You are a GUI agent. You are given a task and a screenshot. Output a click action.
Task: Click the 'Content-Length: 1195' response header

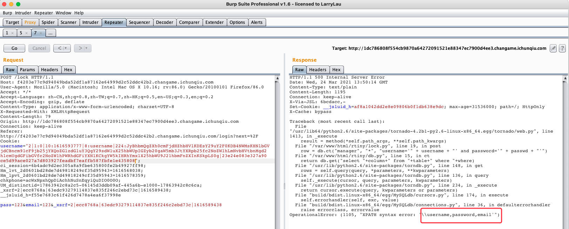click(317, 92)
